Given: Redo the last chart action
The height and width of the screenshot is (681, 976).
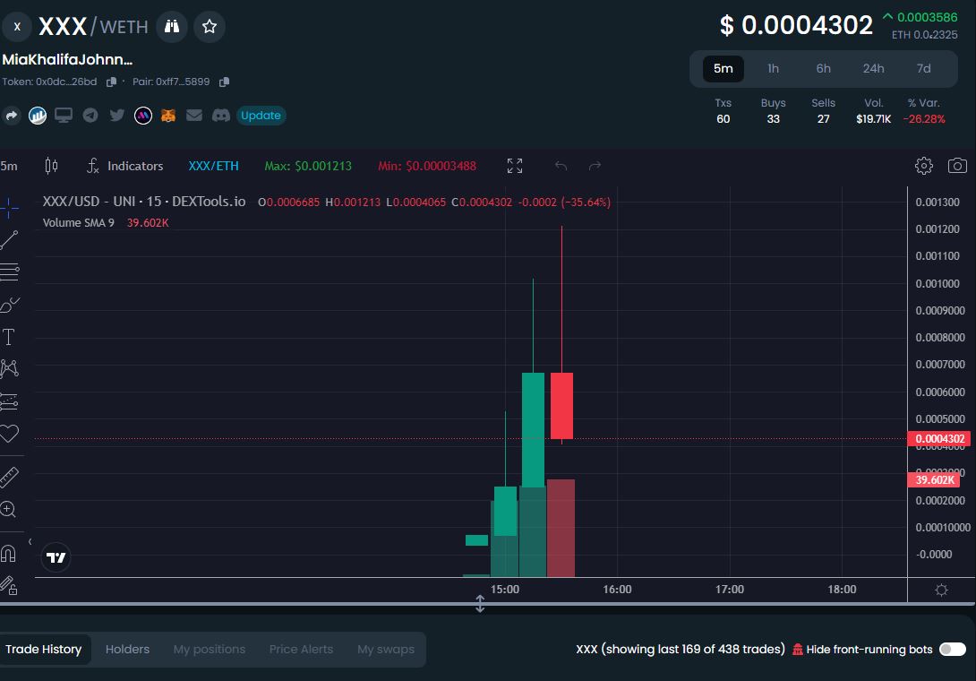Looking at the screenshot, I should pyautogui.click(x=595, y=166).
